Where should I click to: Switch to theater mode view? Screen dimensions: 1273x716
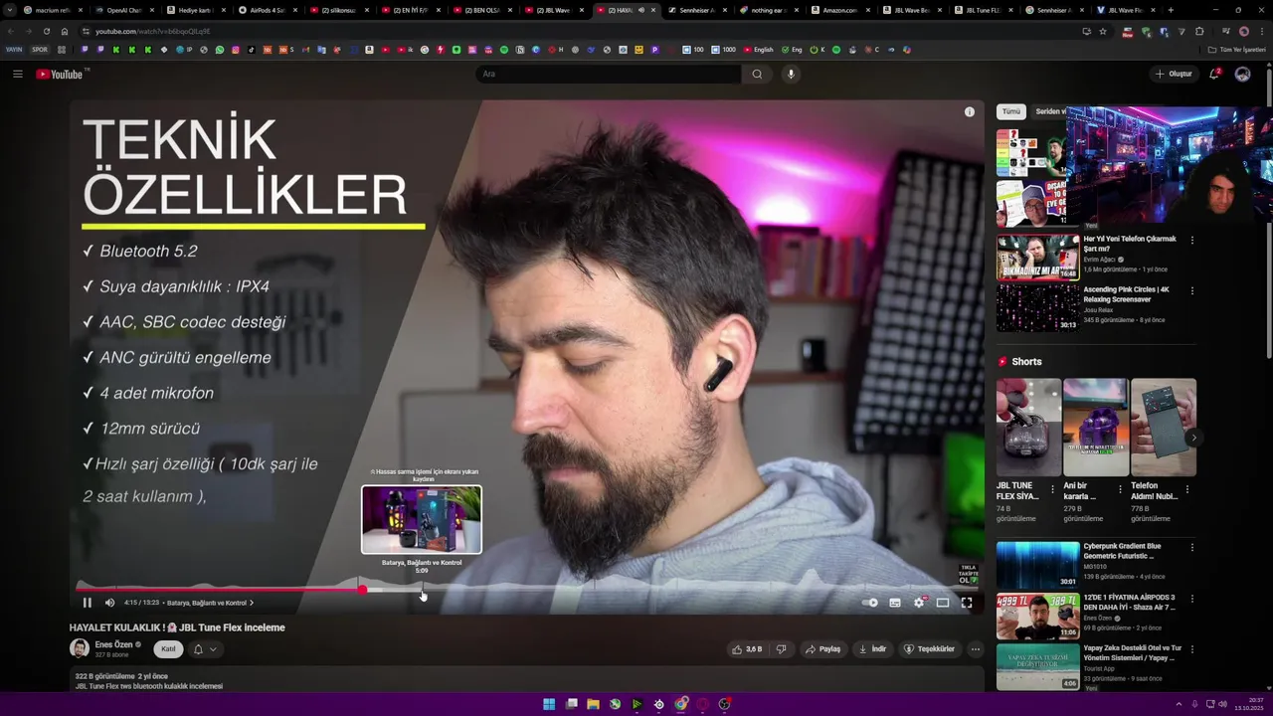(943, 603)
